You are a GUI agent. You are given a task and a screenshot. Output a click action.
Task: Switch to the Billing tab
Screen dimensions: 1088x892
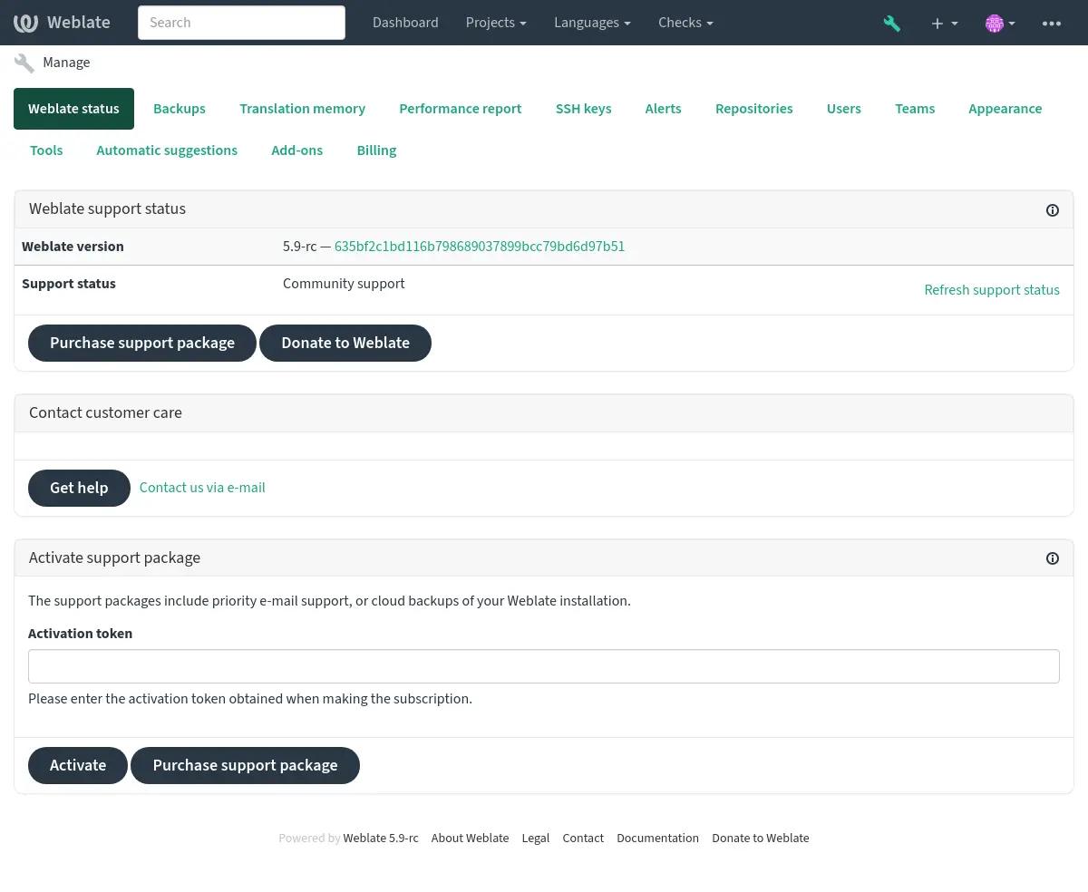click(x=376, y=150)
